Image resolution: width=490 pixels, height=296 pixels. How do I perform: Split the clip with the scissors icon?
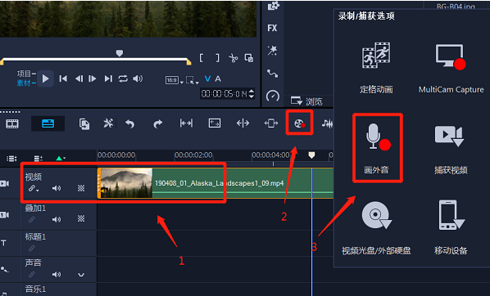click(x=234, y=58)
